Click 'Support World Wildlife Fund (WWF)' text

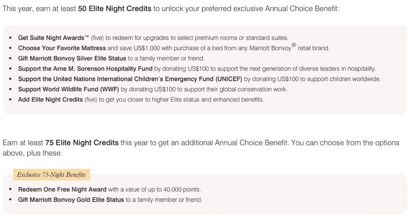(x=69, y=89)
